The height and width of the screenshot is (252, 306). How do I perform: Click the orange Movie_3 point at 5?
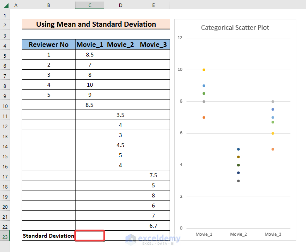click(x=273, y=149)
